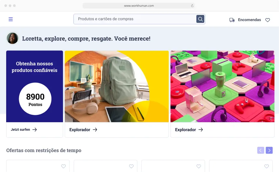
Task: Click arrow beside gadgets card Explorador
Action: tap(201, 130)
